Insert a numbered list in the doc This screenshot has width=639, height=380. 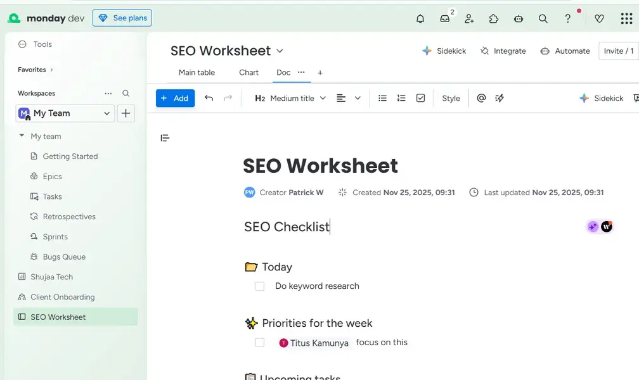(401, 98)
